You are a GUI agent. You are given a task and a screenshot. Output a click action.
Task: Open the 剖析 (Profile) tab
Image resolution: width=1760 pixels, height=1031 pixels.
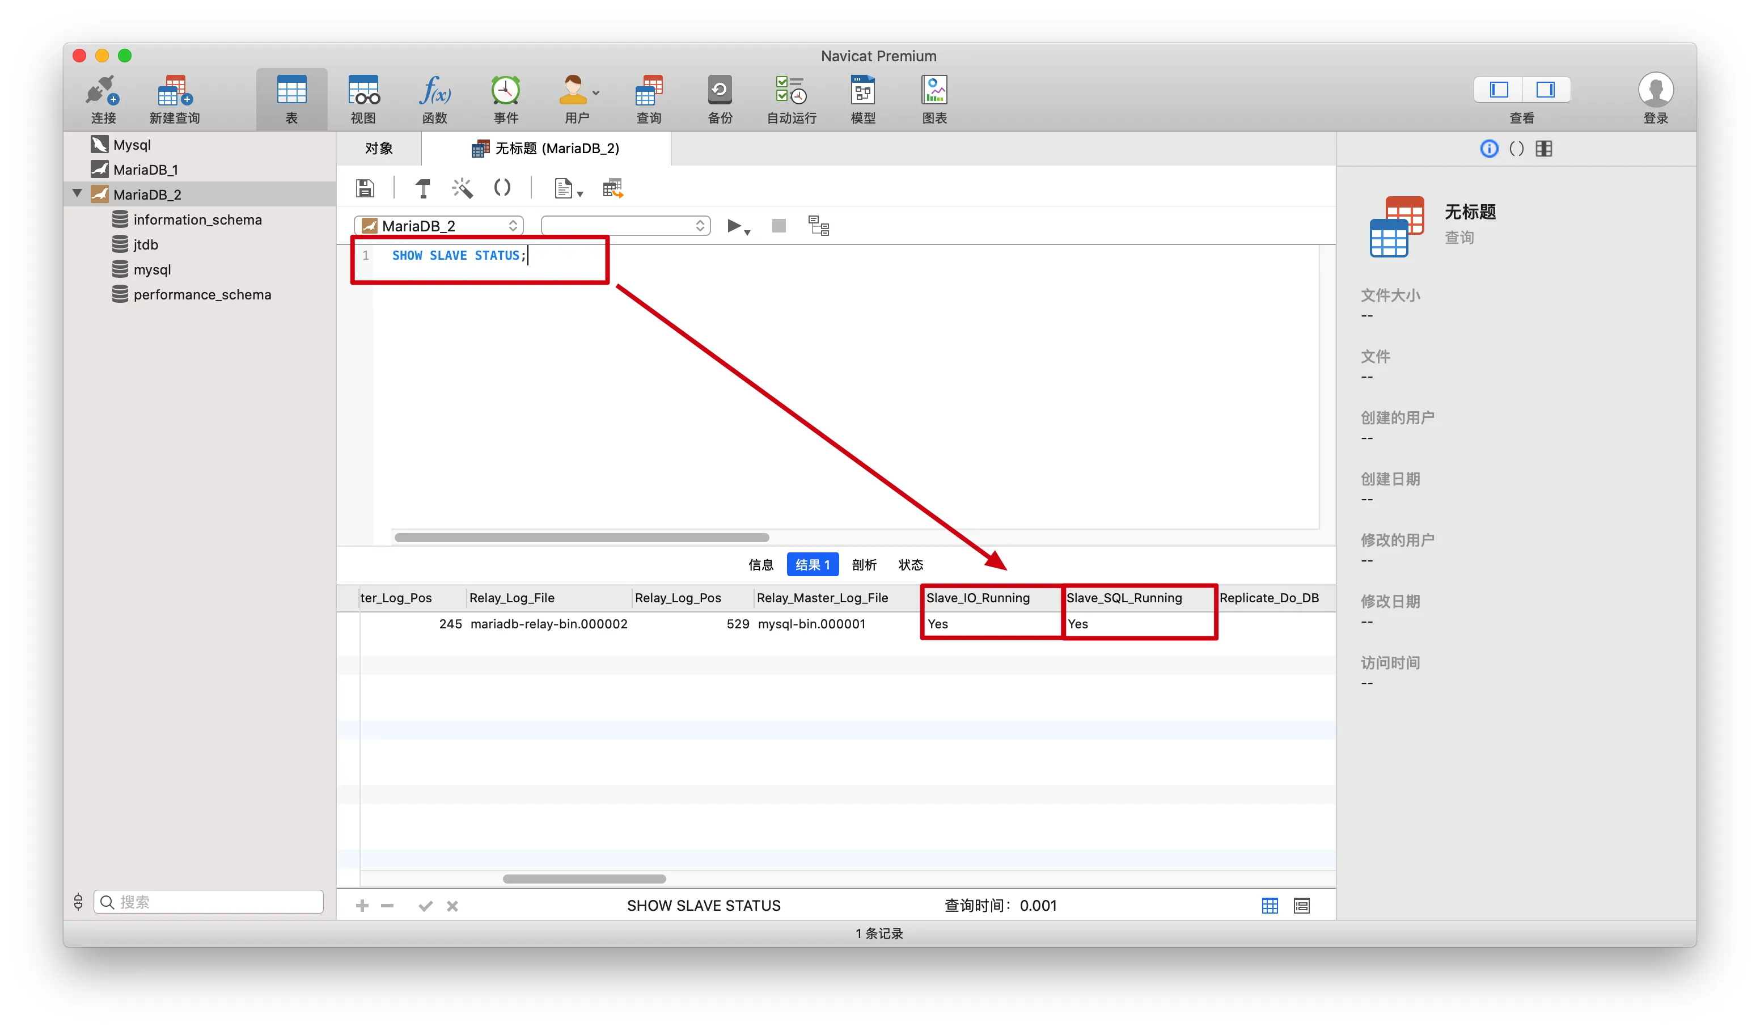coord(864,564)
